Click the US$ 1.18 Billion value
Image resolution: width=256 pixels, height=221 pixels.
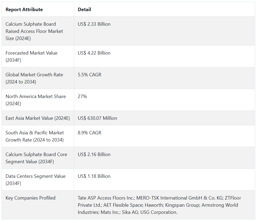click(94, 176)
